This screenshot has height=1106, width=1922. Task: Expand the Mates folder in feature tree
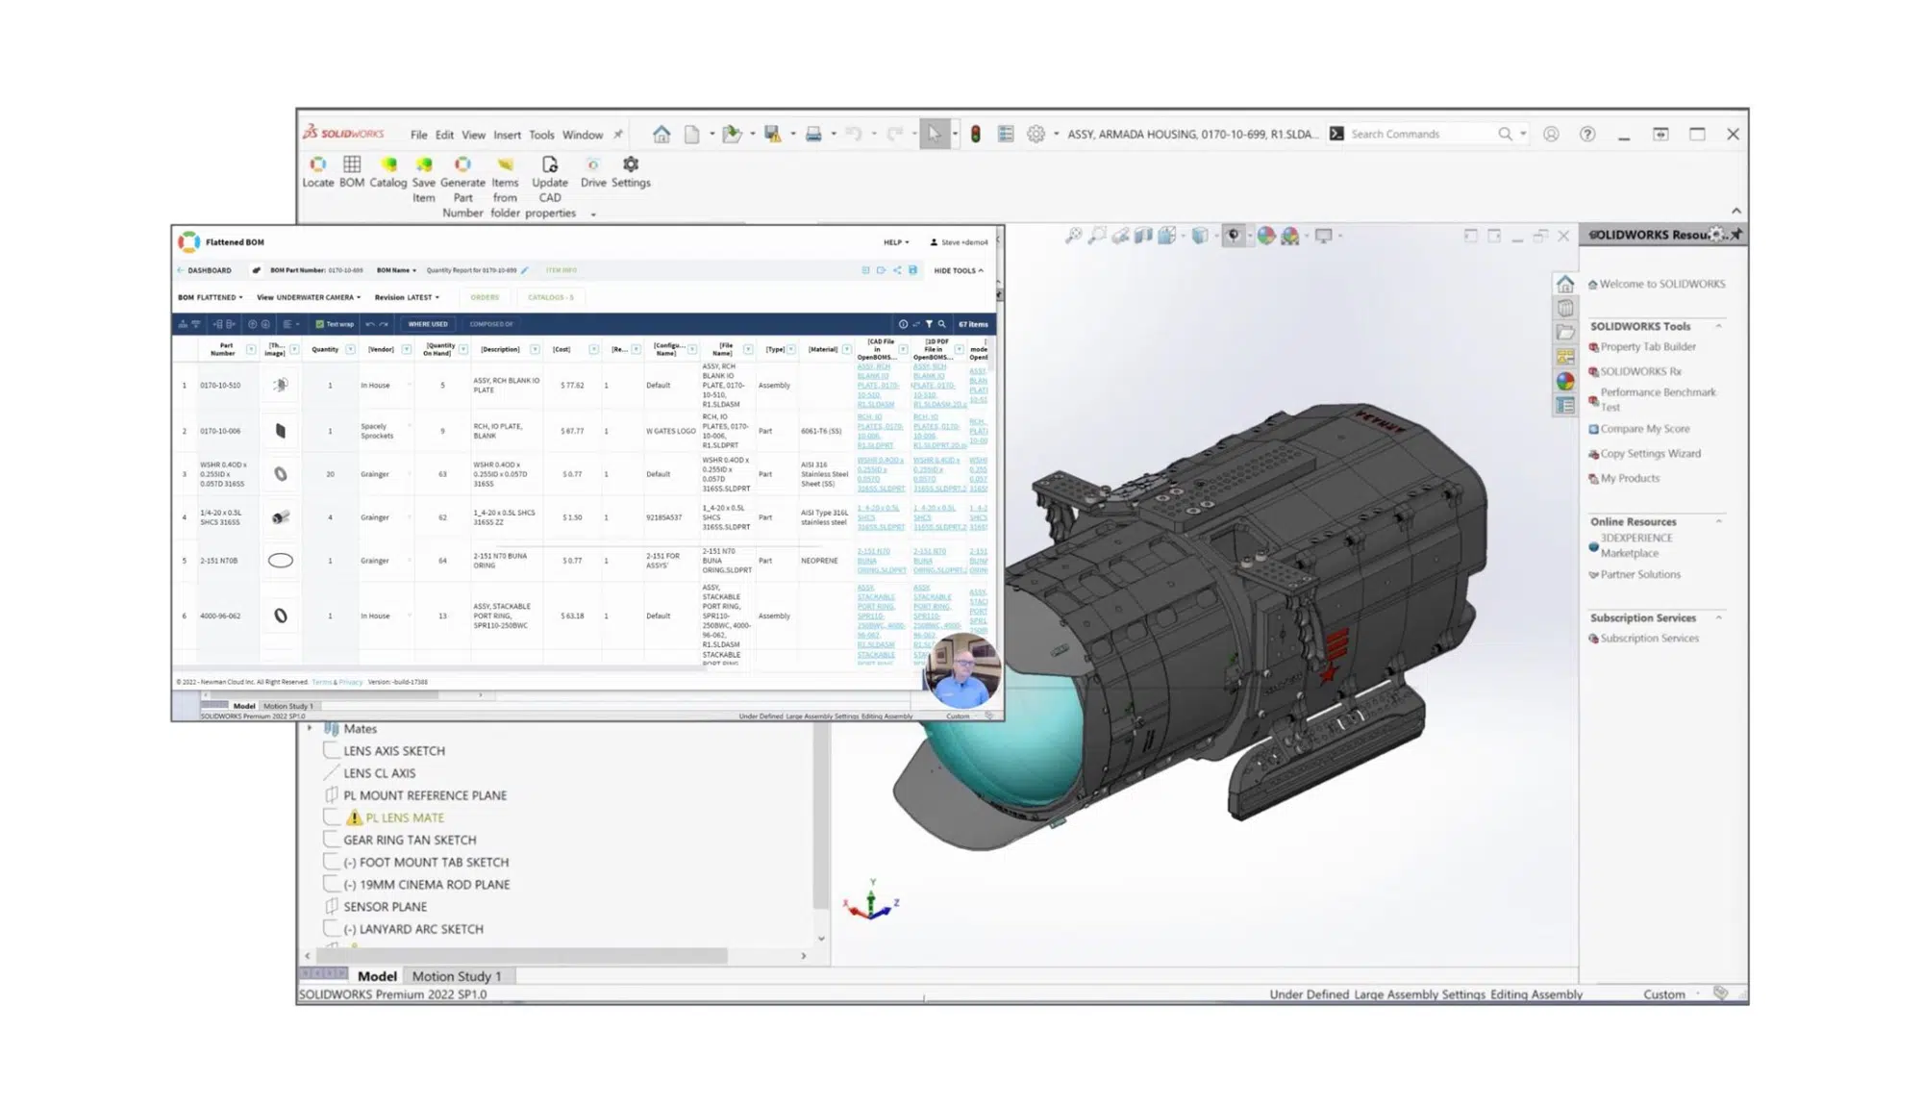tap(310, 729)
